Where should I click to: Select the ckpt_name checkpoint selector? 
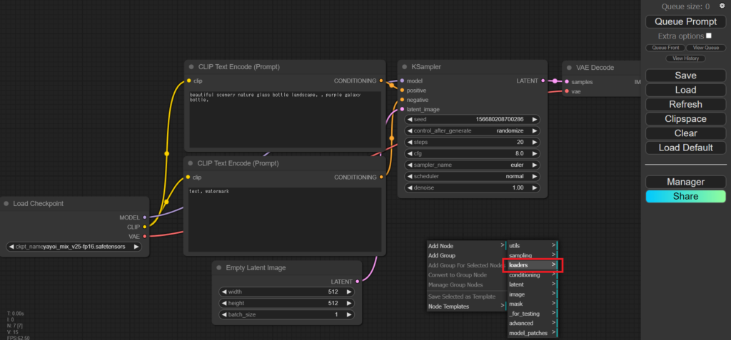pyautogui.click(x=74, y=247)
